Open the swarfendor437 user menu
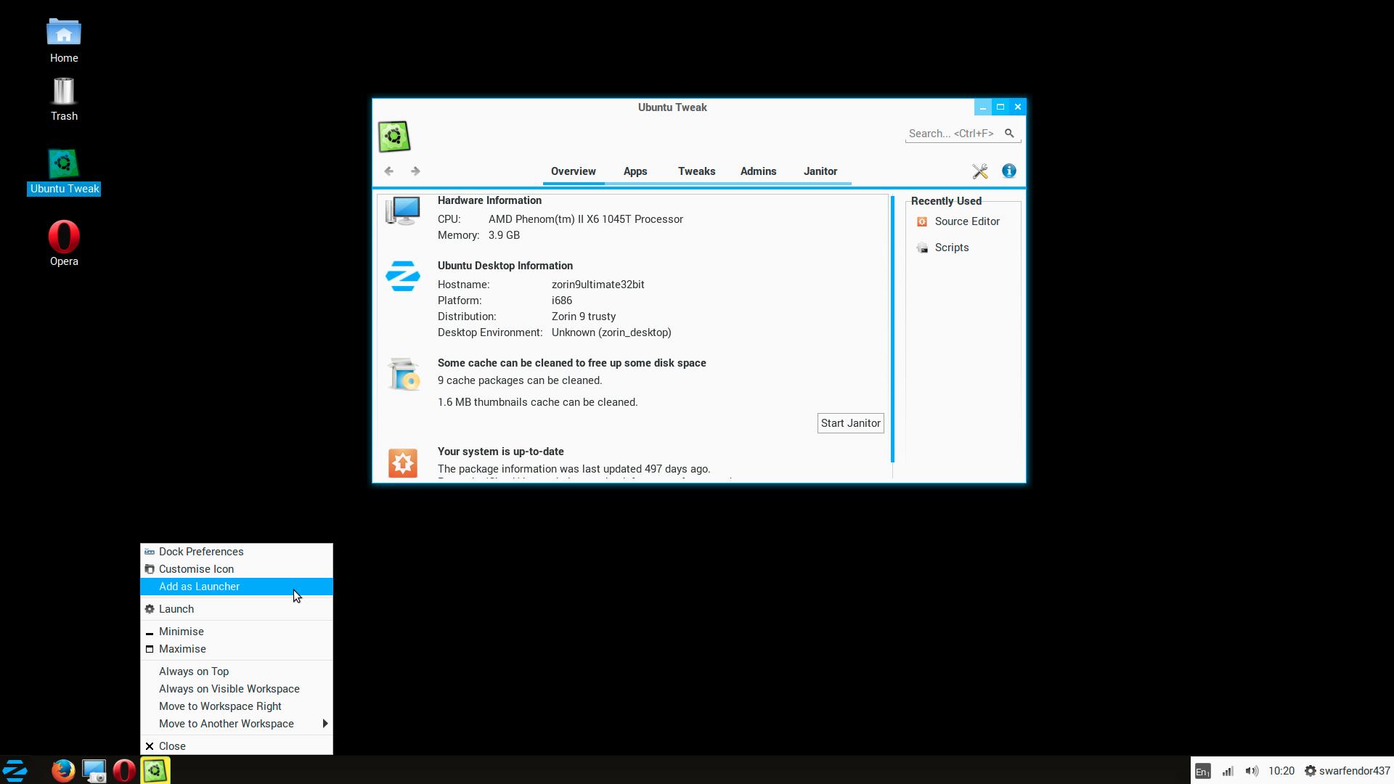 point(1347,771)
